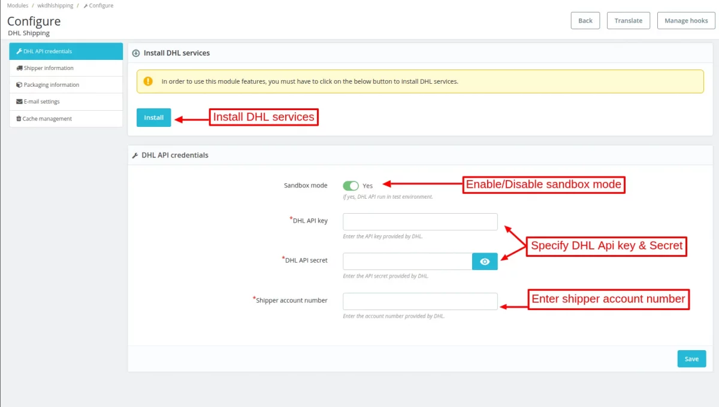Save the DHL API credentials
Image resolution: width=719 pixels, height=407 pixels.
[691, 359]
